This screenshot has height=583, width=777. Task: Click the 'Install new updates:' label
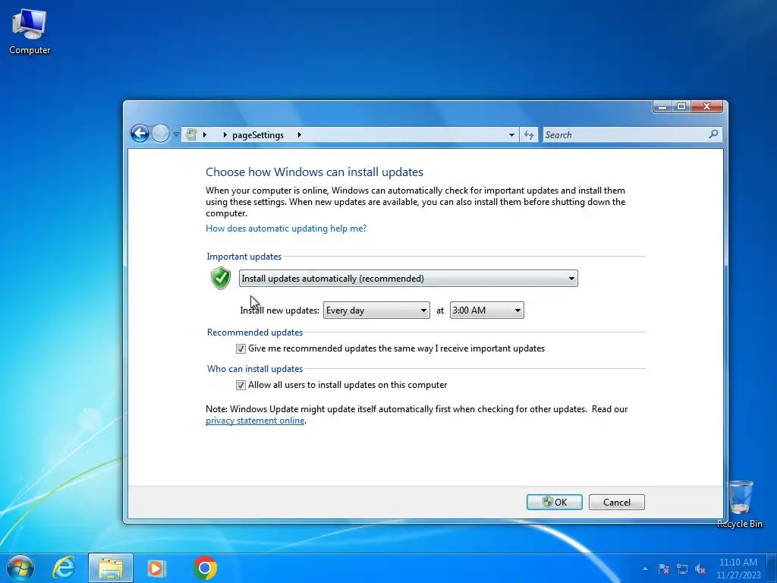(279, 310)
